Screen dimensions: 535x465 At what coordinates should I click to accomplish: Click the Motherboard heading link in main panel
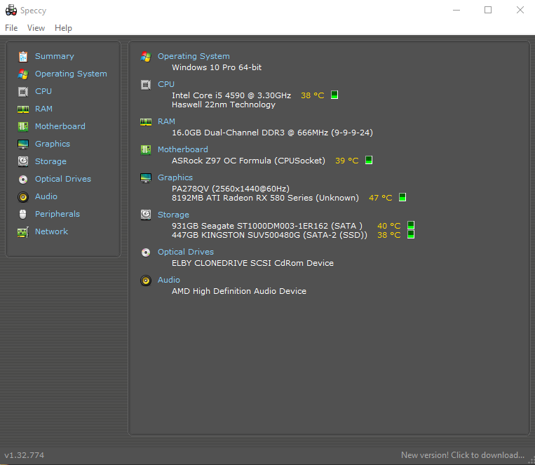coord(182,149)
